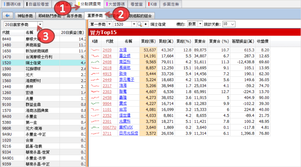Open K線 mini chart for 9904 寶成
Image resolution: width=301 pixels, height=167 pixels.
point(95,103)
